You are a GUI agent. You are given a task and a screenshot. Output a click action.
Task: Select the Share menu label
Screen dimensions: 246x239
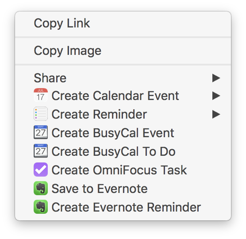50,78
